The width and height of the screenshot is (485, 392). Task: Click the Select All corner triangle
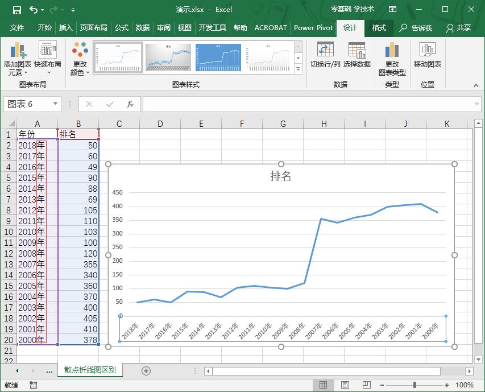[x=11, y=124]
